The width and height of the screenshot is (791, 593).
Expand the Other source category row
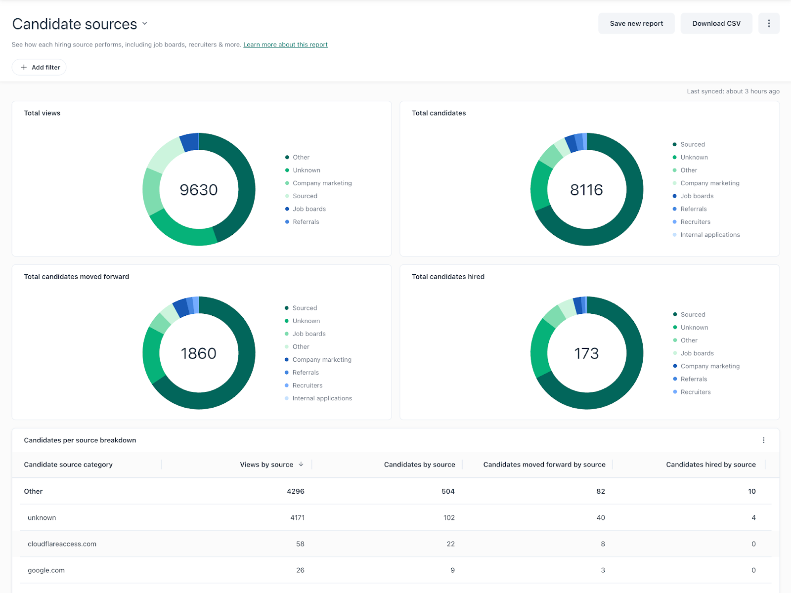coord(34,491)
